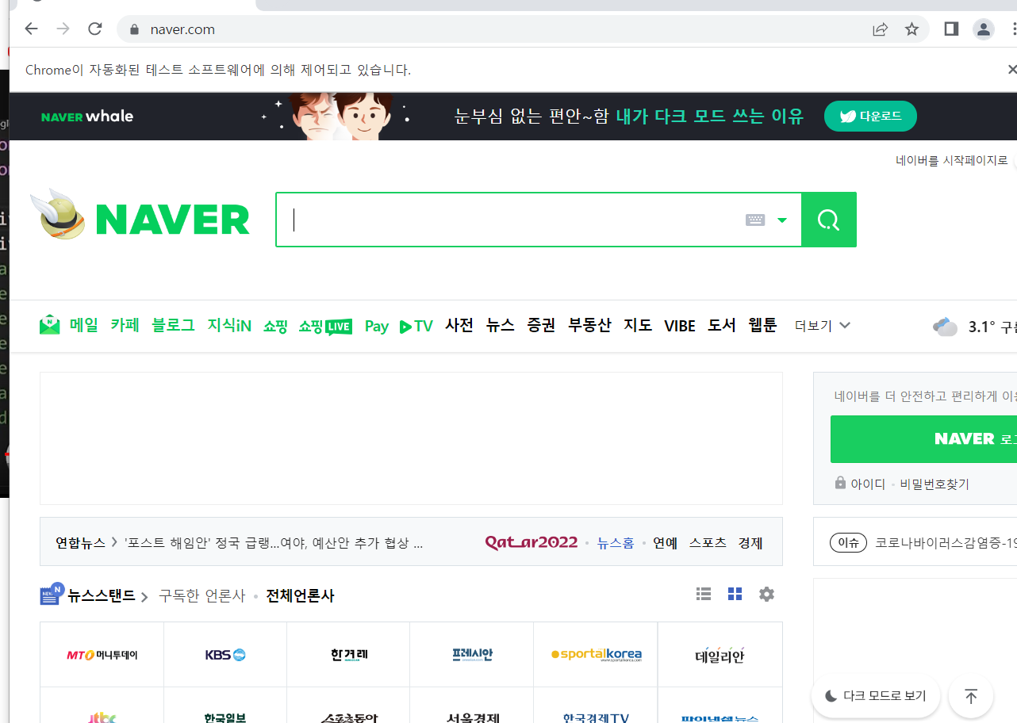Open 아이디 find link

(x=868, y=484)
